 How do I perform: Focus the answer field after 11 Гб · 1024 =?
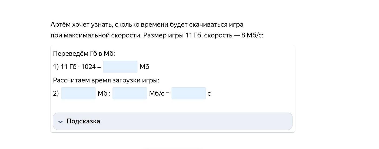120,67
